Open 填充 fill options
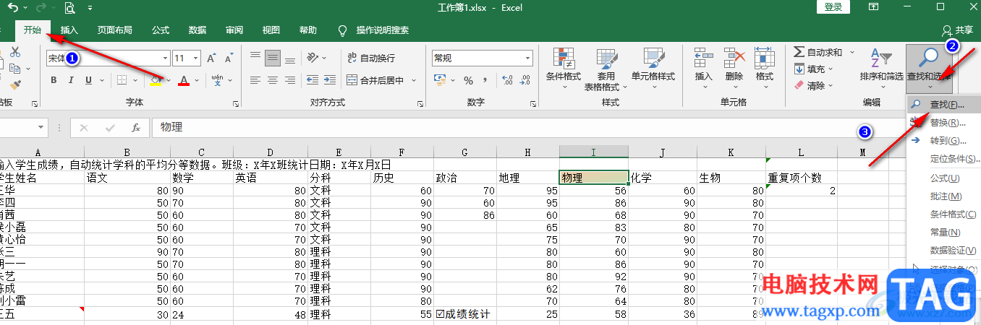Viewport: 981px width, 325px height. click(x=813, y=69)
